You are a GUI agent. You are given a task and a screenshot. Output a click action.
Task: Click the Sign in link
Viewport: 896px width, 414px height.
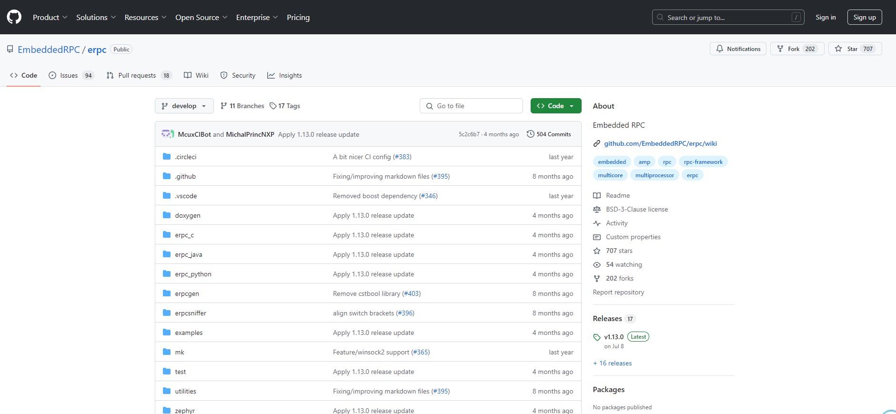[826, 17]
